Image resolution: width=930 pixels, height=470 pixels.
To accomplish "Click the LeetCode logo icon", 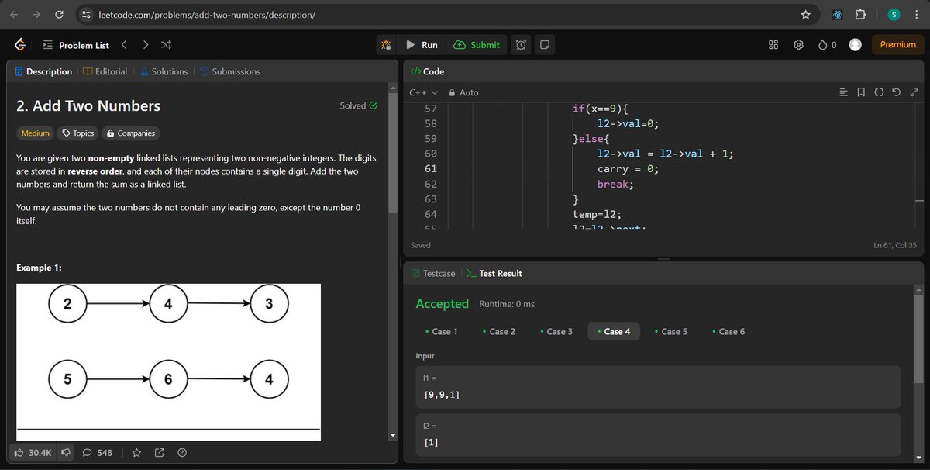I will click(21, 45).
